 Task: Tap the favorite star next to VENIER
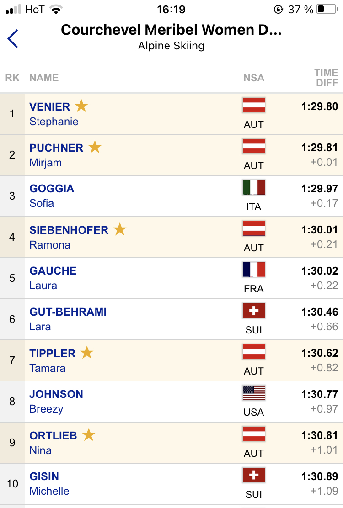[81, 106]
